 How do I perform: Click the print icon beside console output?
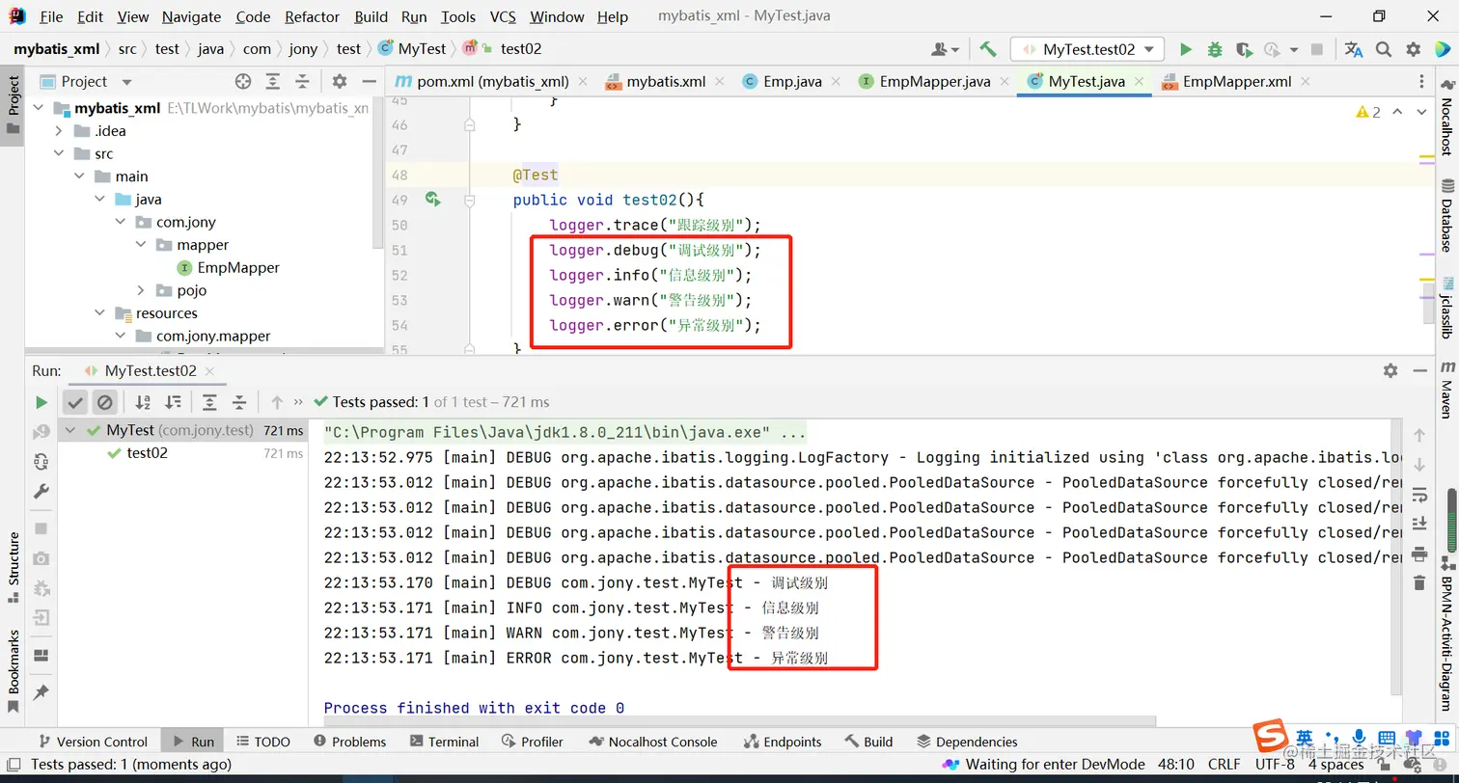(x=1418, y=553)
